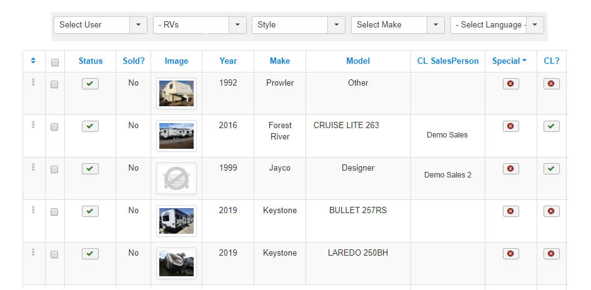Viewport: 591px width, 290px height.
Task: Select the 1992 Prowler row checkbox
Action: point(54,84)
